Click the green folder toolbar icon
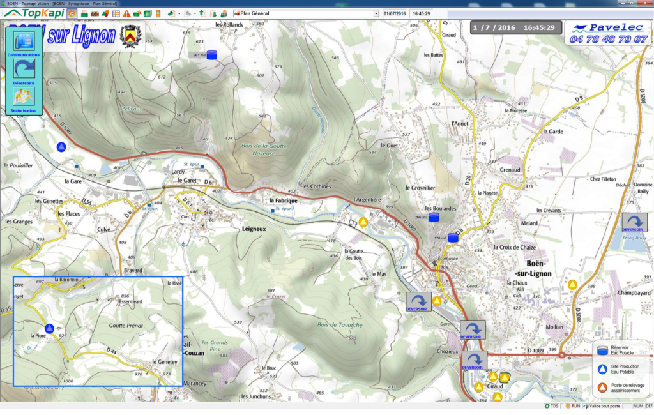Viewport: 654px width, 415px height. (x=137, y=14)
